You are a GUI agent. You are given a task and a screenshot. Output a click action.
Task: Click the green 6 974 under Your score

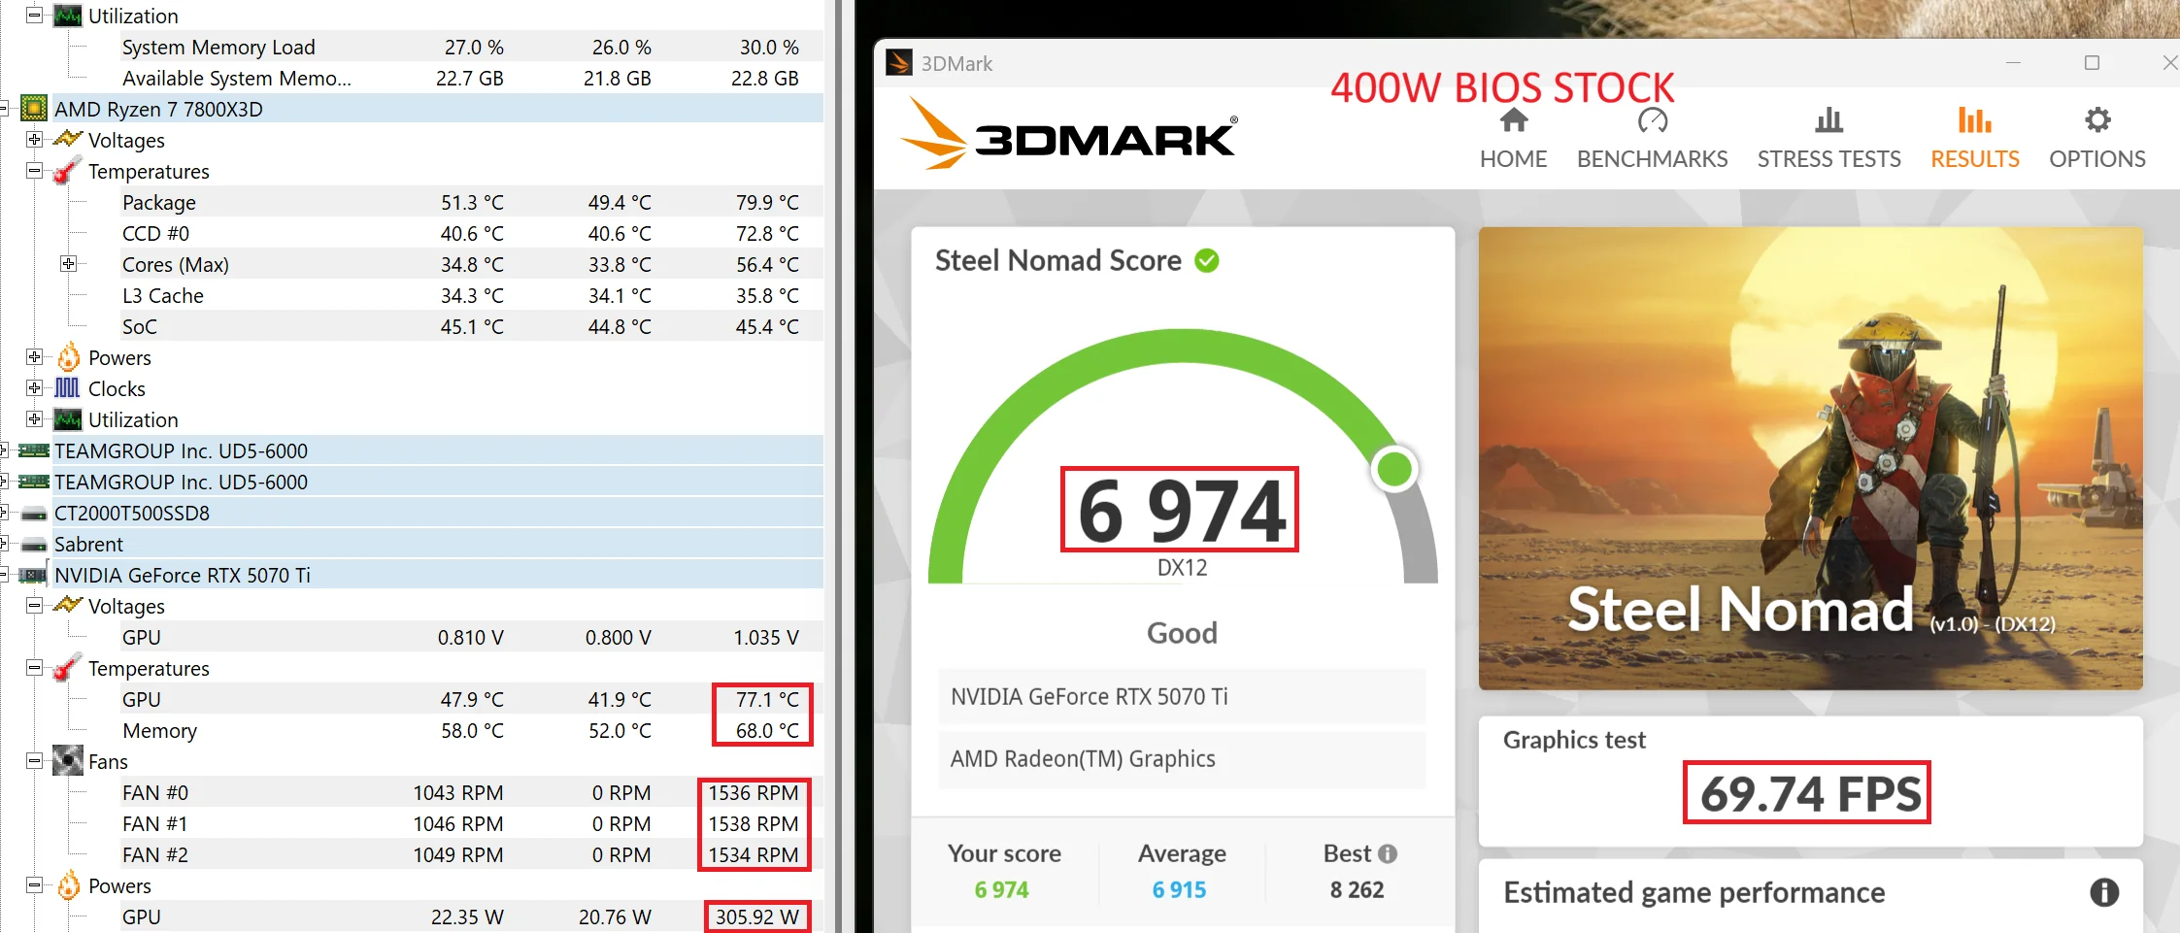pyautogui.click(x=1002, y=889)
